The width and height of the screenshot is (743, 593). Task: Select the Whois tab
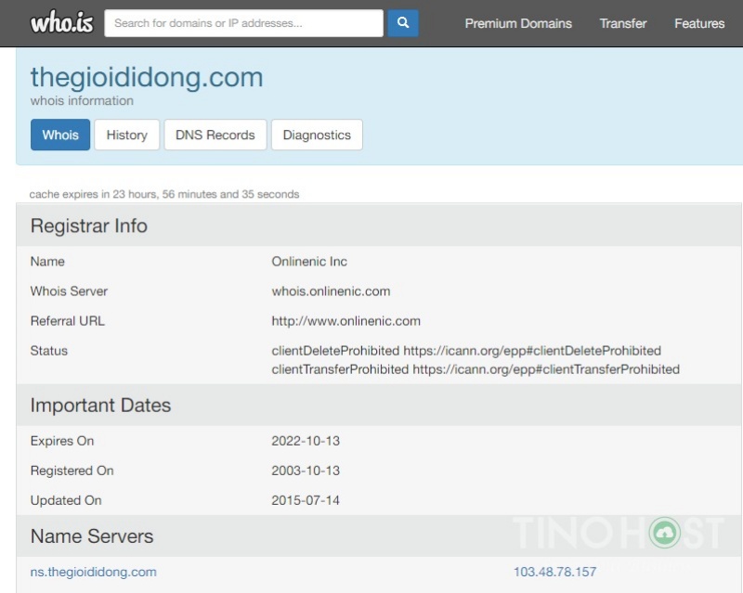coord(60,135)
